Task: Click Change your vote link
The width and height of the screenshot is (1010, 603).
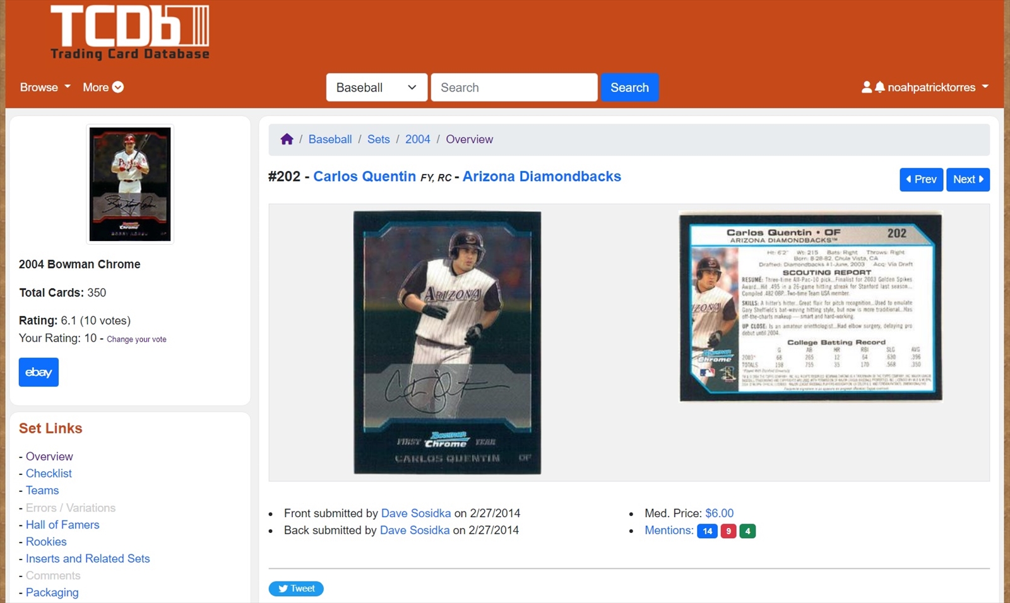Action: tap(136, 339)
